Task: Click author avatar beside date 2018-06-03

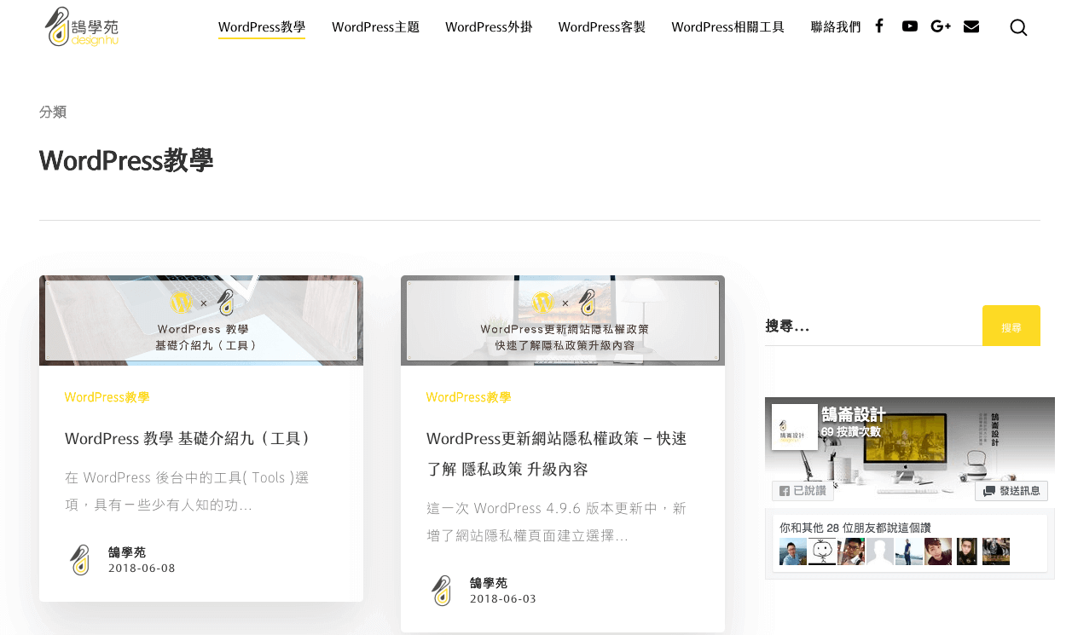Action: click(x=442, y=591)
